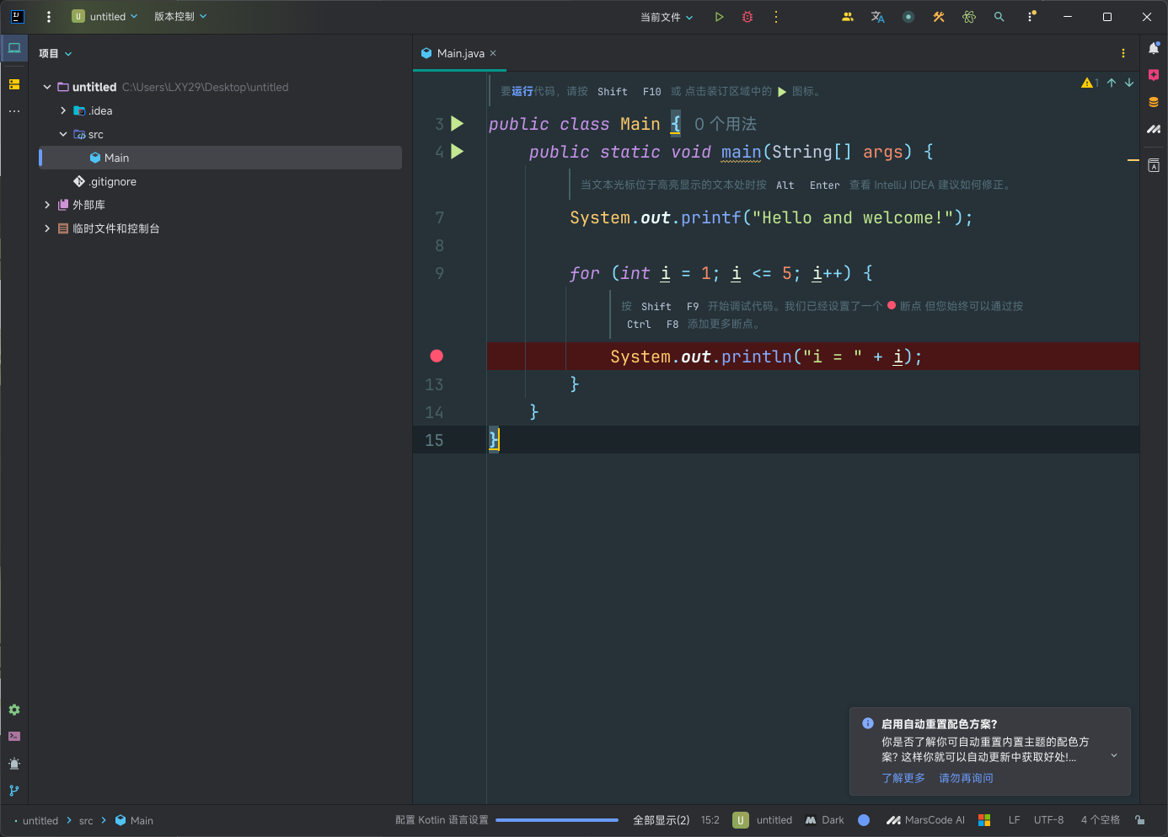Expand the notification popup chevron
The height and width of the screenshot is (837, 1168).
coord(1114,755)
